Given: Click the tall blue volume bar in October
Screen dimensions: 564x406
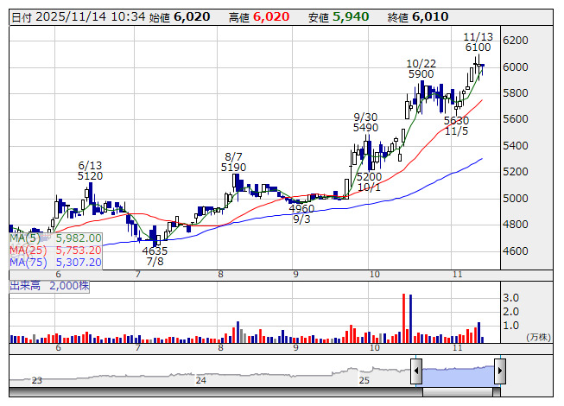Looking at the screenshot, I should (x=411, y=319).
